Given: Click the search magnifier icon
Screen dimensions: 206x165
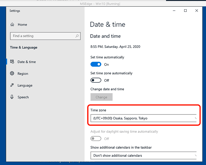Looking at the screenshot, I should click(x=77, y=36).
